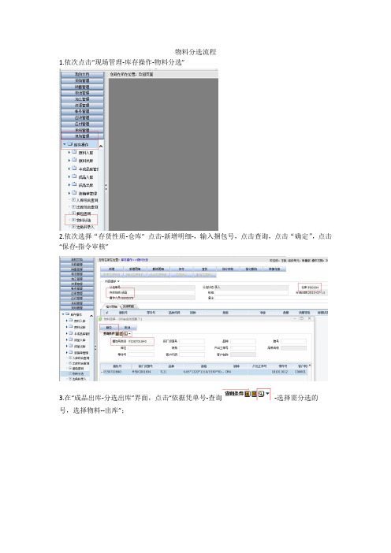
Task: Click the 原料出库 folder icon in first screenshot
Action: point(74,159)
